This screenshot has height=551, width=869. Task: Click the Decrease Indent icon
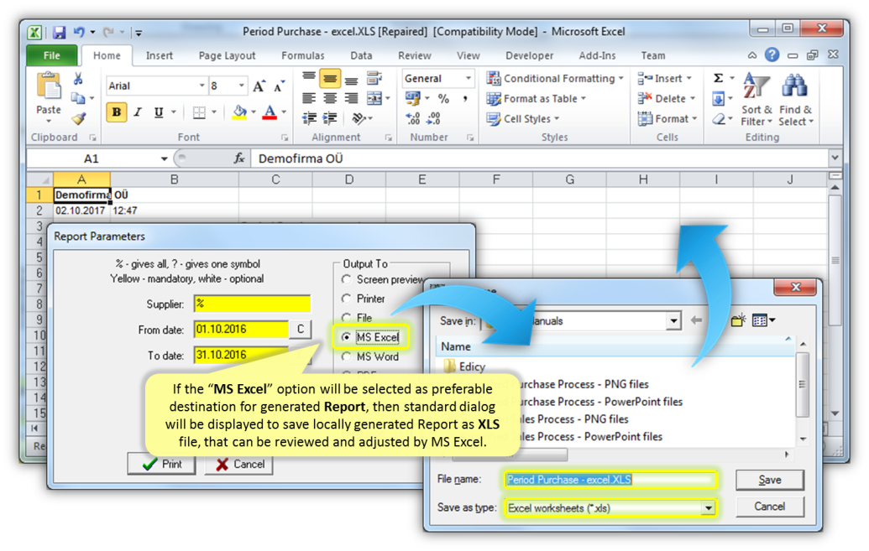(309, 118)
